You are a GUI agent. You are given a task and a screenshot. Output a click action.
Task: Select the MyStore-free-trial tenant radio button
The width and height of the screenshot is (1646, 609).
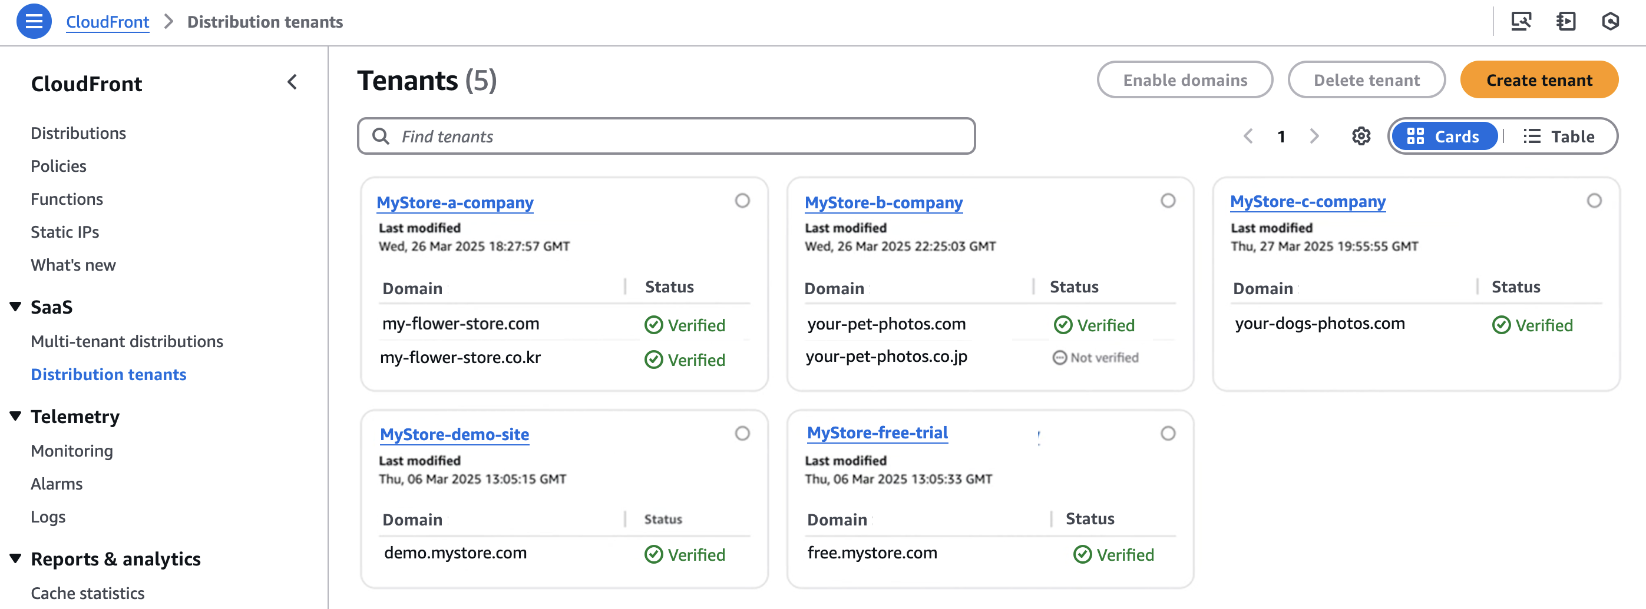(1168, 434)
